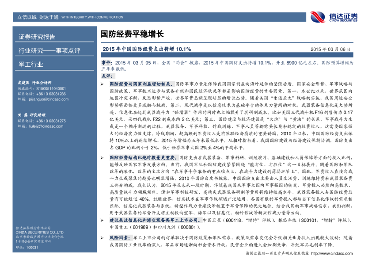Click email pijanguo@cindasc.com
The image size is (372, 263).
49,99
